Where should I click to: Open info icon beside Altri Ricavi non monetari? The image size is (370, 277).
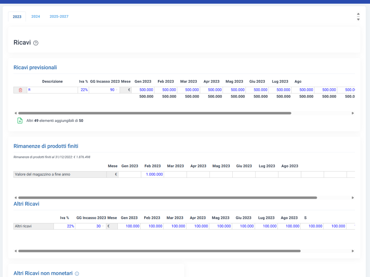click(77, 274)
